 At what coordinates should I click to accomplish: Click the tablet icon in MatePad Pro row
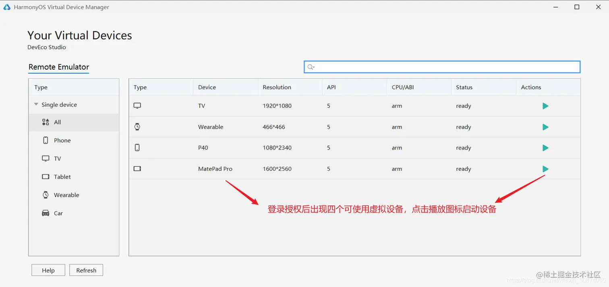pyautogui.click(x=137, y=169)
